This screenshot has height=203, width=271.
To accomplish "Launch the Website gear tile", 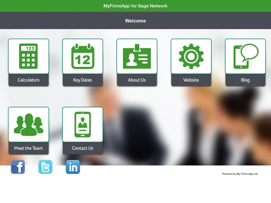I will pyautogui.click(x=191, y=62).
